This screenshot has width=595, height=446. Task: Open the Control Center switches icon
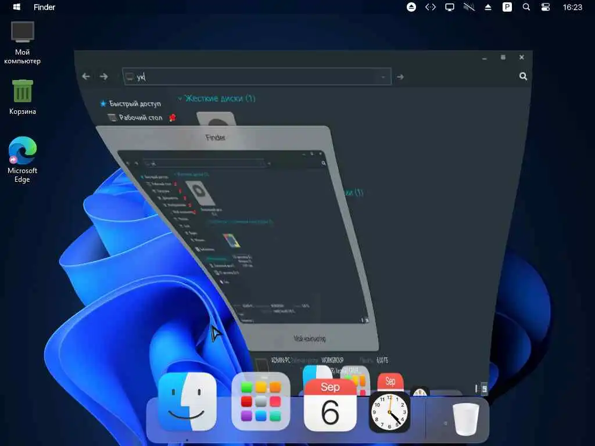545,7
